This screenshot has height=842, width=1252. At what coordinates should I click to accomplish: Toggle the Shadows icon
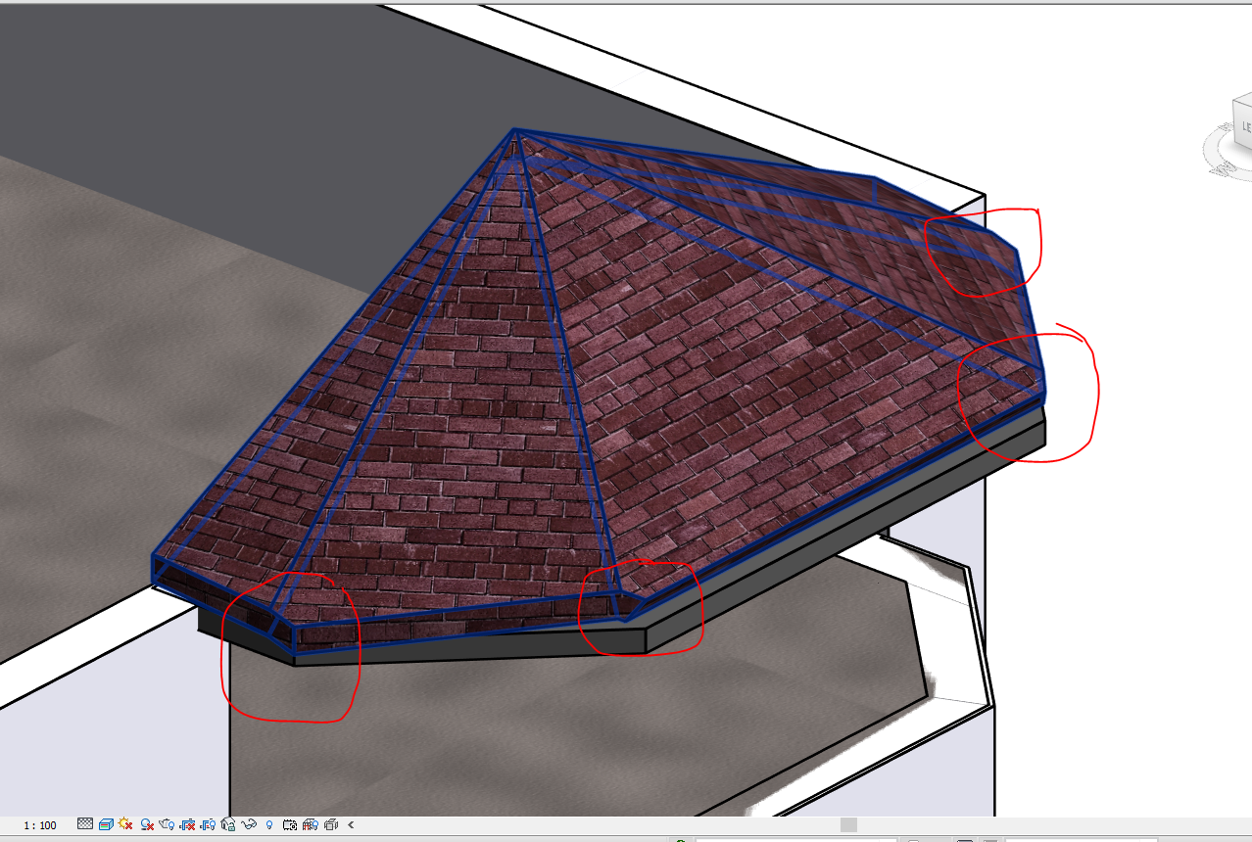(x=147, y=824)
